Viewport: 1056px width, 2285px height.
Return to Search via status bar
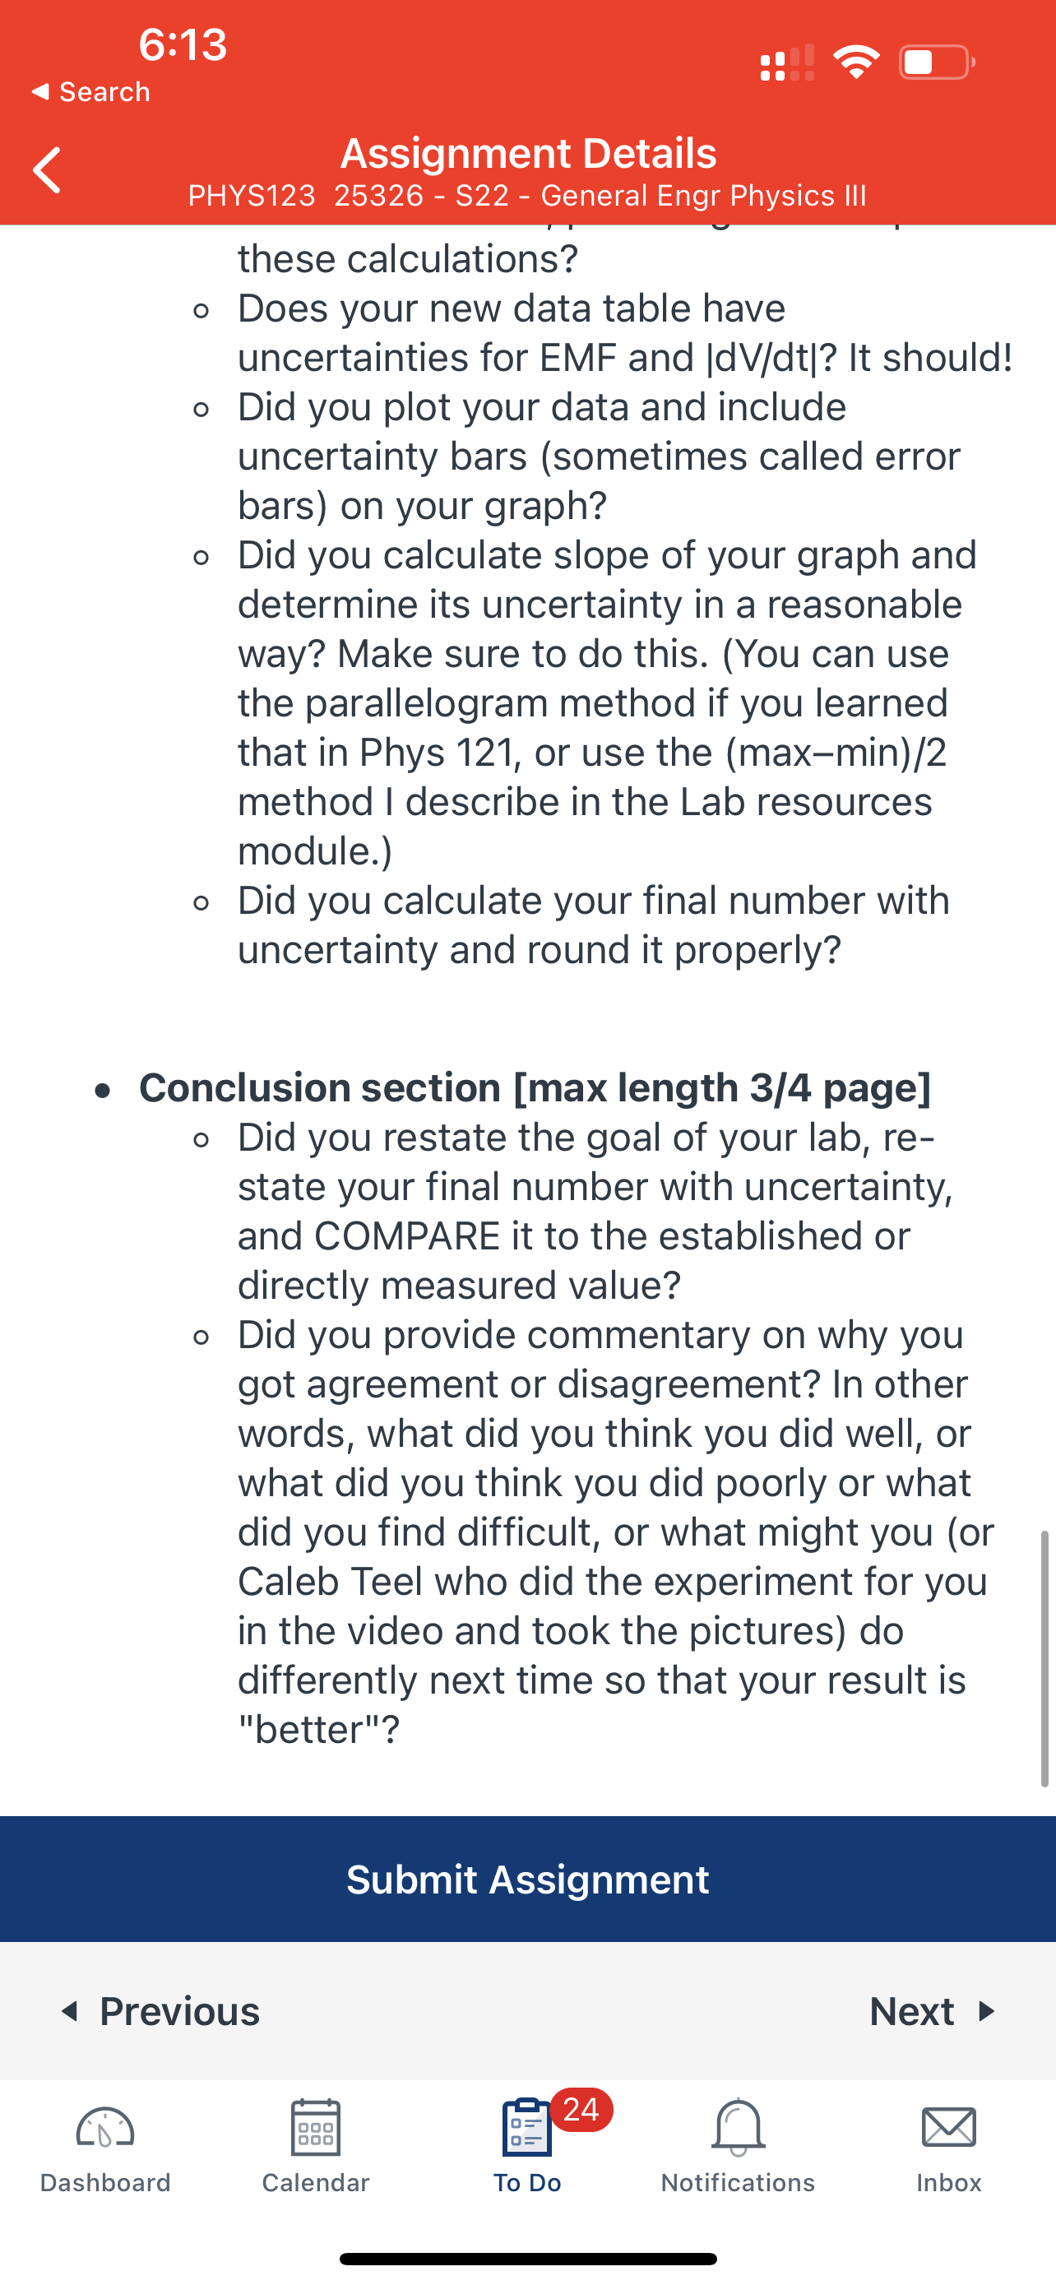(90, 91)
